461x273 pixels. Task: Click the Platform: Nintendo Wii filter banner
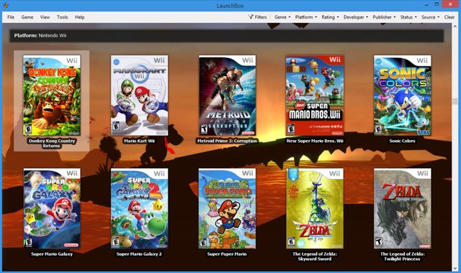point(226,35)
